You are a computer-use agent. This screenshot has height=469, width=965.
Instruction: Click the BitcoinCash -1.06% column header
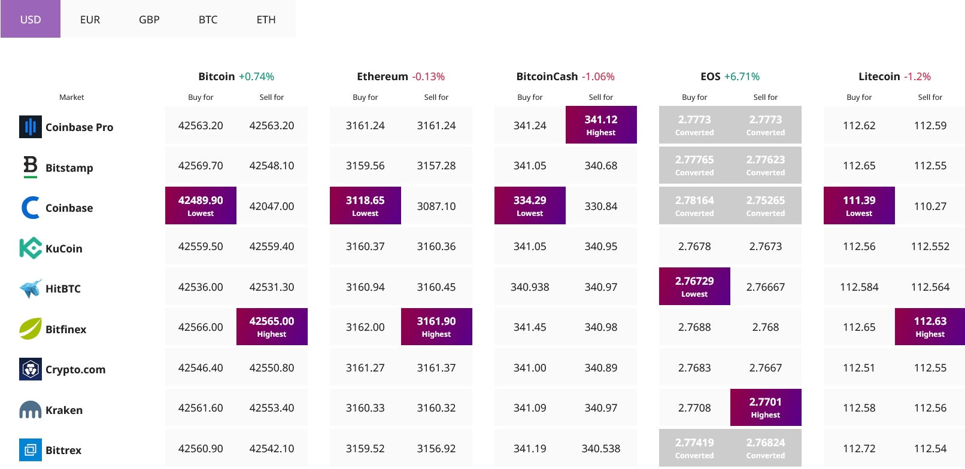[x=565, y=77]
